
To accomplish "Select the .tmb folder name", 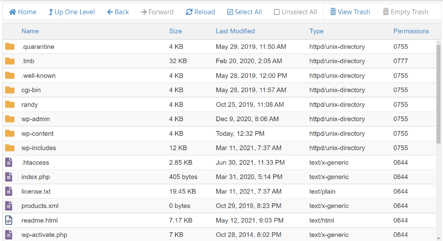I will [28, 61].
